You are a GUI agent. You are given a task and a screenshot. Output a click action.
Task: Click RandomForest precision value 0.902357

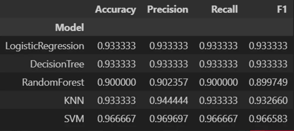tap(168, 82)
